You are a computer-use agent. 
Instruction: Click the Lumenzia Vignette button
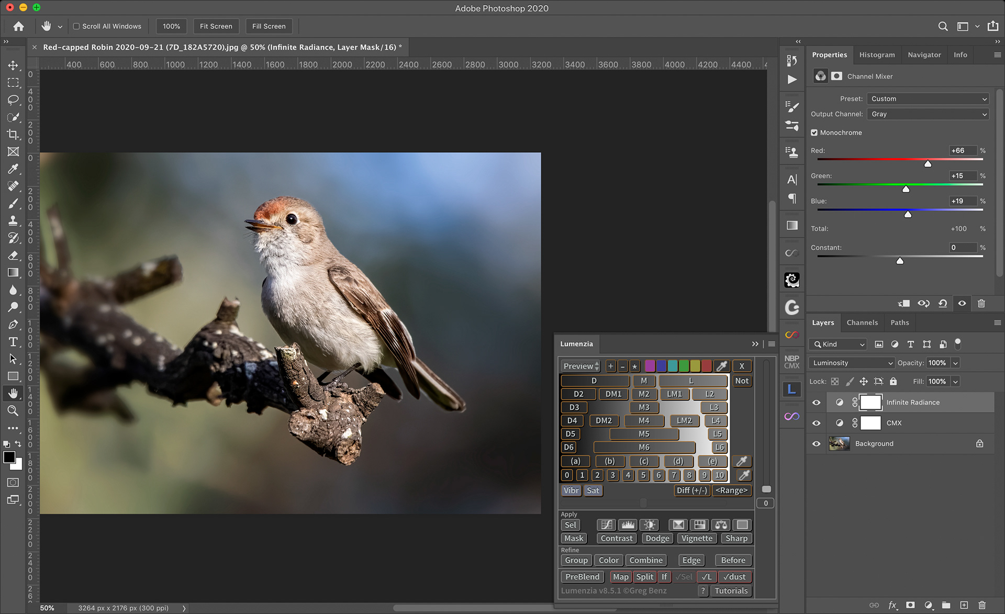click(x=697, y=538)
